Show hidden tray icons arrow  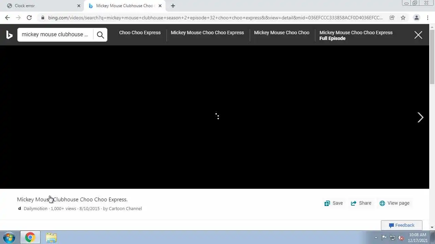point(376,238)
